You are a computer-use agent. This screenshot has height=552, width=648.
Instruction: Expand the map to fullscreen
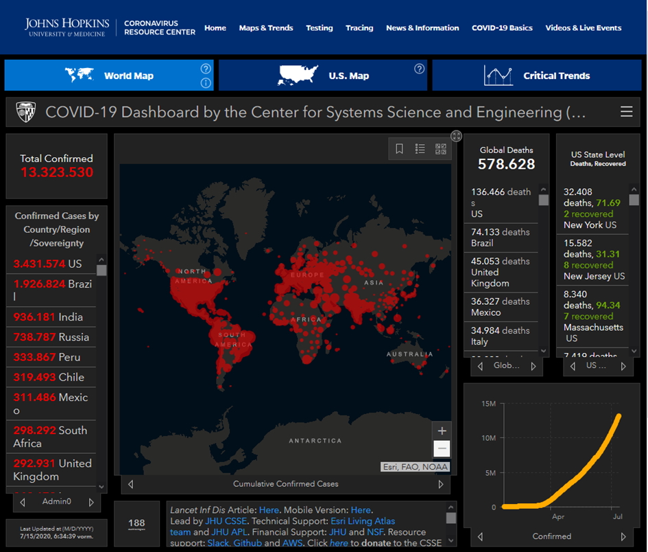coord(456,136)
